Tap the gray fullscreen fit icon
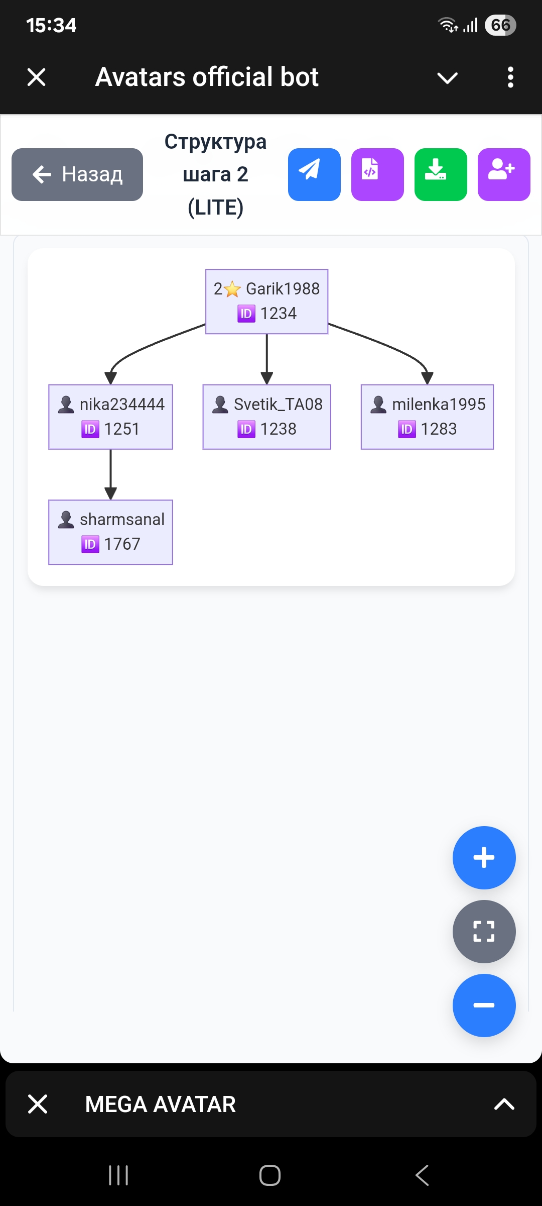This screenshot has width=542, height=1206. pos(484,932)
